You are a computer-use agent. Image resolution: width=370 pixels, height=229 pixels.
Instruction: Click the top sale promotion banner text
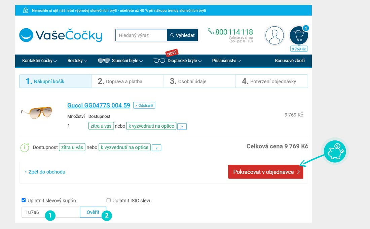[x=119, y=10]
